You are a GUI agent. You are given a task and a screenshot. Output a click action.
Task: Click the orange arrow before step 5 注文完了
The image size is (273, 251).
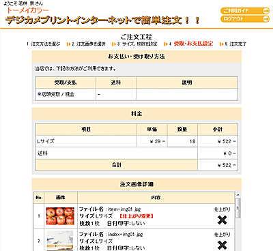pyautogui.click(x=221, y=44)
